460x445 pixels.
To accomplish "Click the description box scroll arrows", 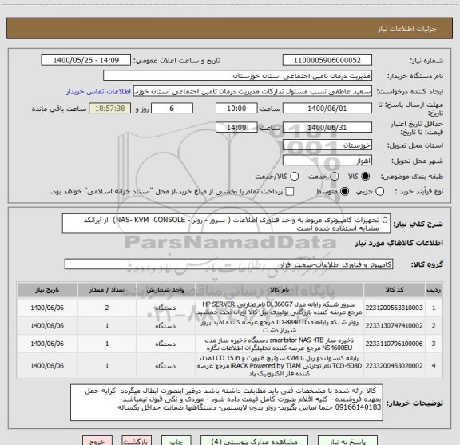I will (x=385, y=220).
